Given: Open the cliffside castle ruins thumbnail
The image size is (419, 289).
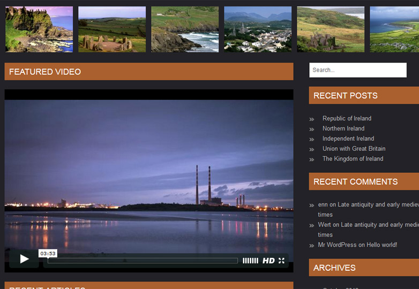Looking at the screenshot, I should [39, 29].
